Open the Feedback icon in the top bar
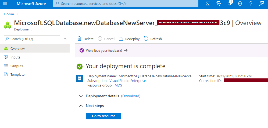The height and width of the screenshot is (128, 268). pos(261,4)
